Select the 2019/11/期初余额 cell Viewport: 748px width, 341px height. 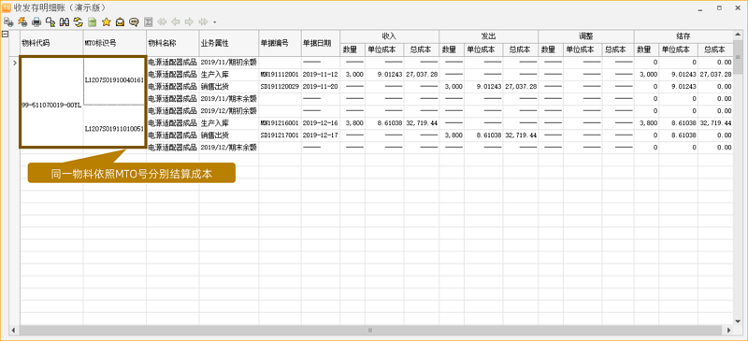click(x=229, y=62)
